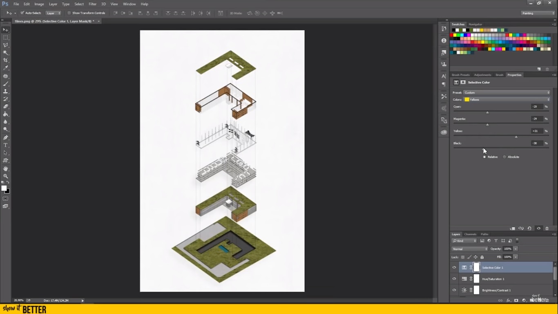The image size is (558, 314).
Task: Open the Info panel icon
Action: coord(444,40)
